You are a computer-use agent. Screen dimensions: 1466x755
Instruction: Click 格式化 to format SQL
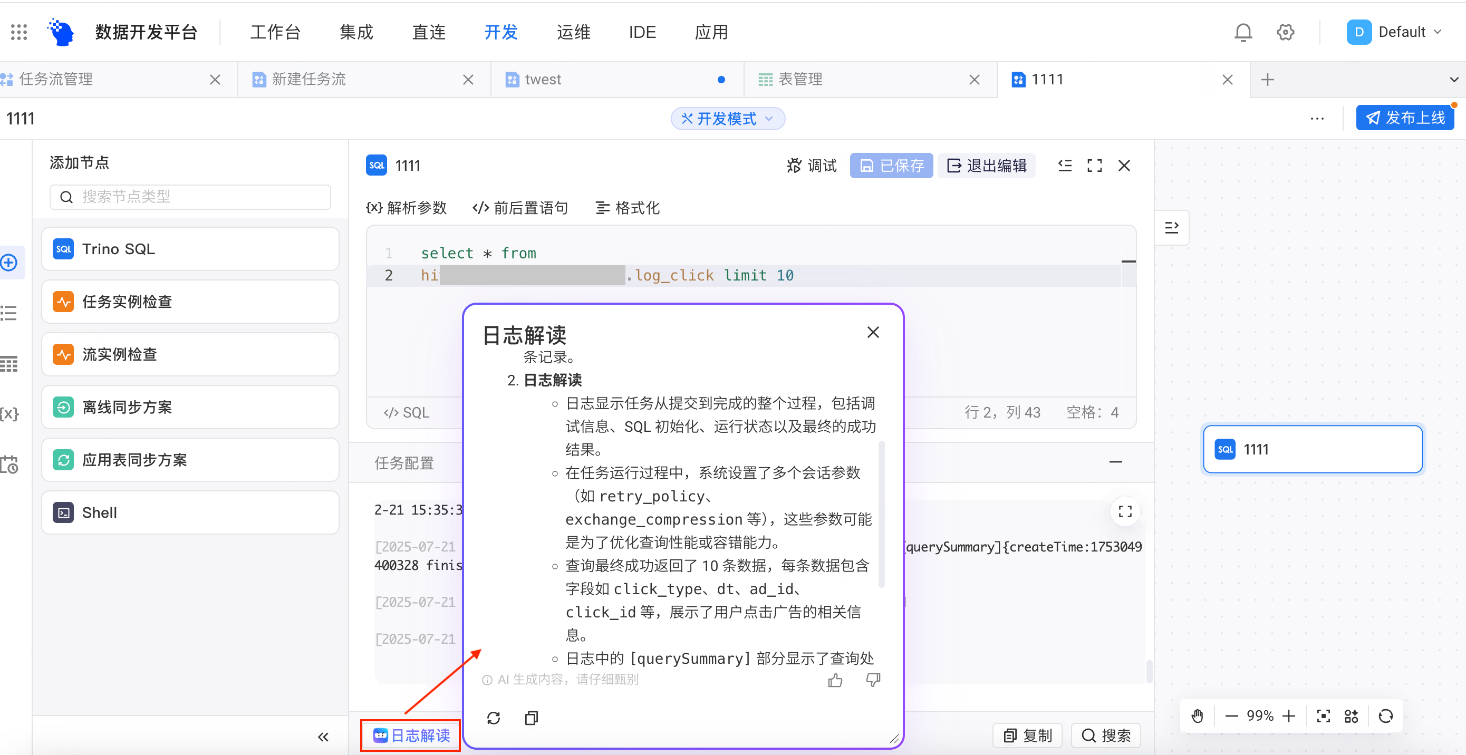coord(627,208)
